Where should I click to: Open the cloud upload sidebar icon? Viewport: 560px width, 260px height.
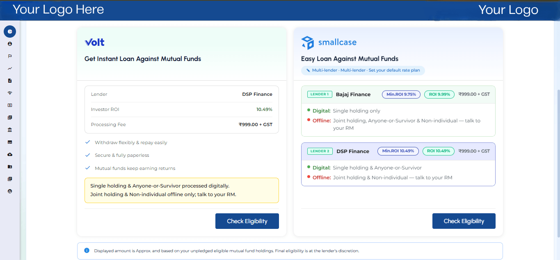[10, 154]
